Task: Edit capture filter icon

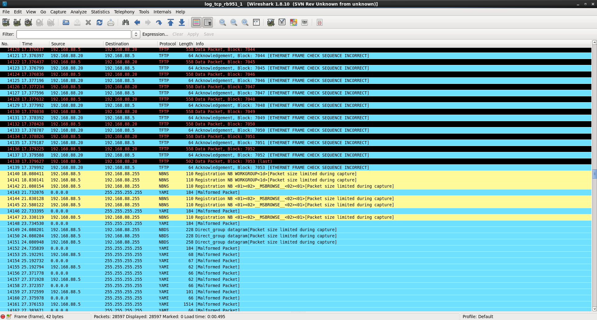Action: [271, 22]
